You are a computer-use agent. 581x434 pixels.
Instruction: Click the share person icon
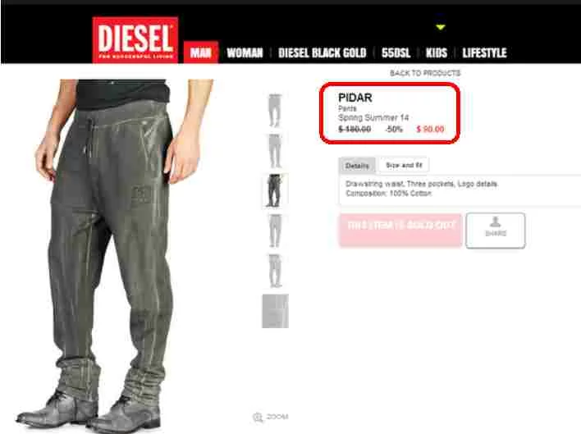495,222
